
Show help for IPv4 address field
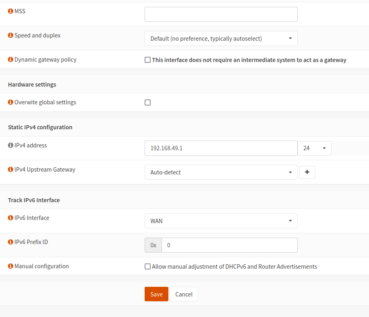[x=10, y=145]
